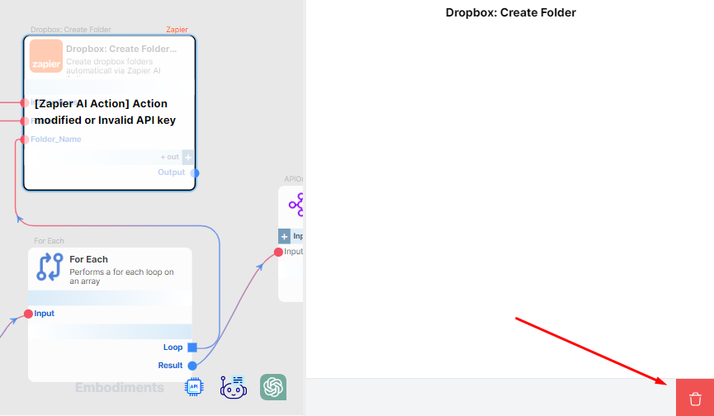
Task: Click the Loop output label
Action: tap(173, 347)
